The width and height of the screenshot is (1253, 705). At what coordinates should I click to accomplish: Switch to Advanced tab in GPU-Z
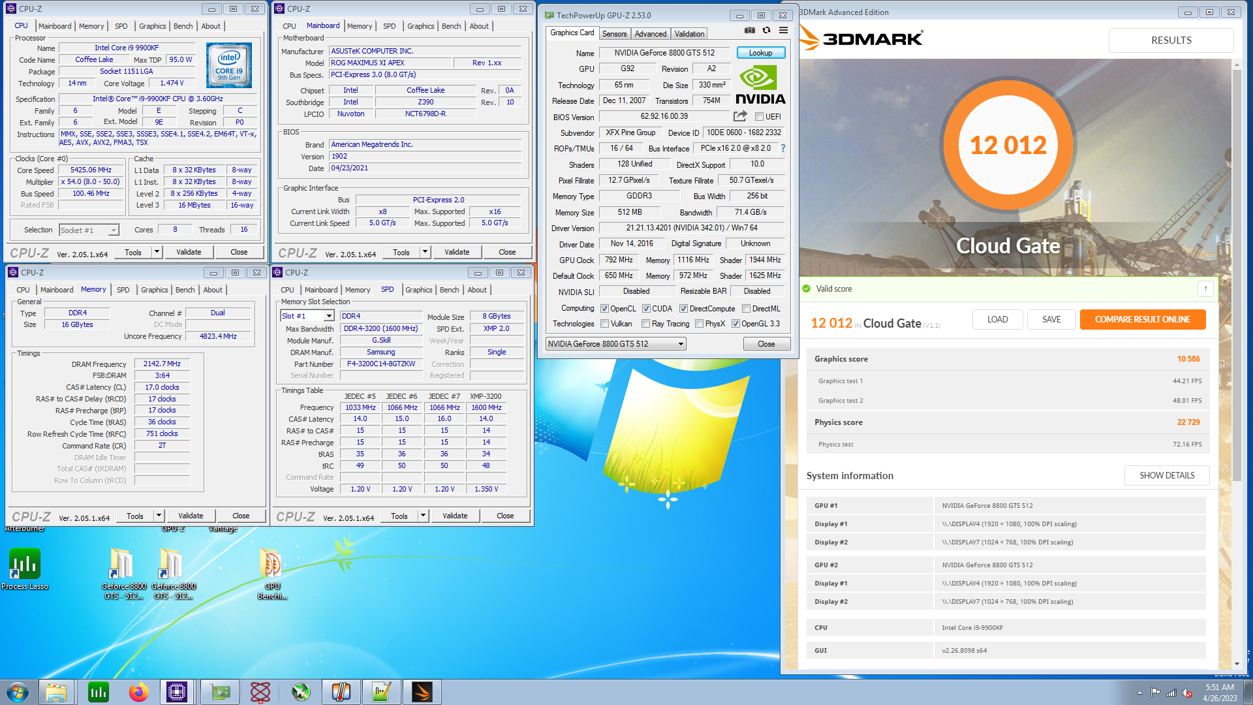[651, 34]
